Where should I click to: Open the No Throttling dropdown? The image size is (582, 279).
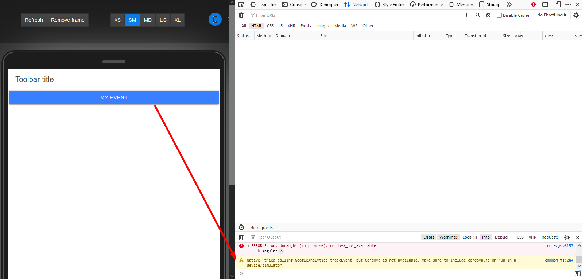pyautogui.click(x=551, y=15)
